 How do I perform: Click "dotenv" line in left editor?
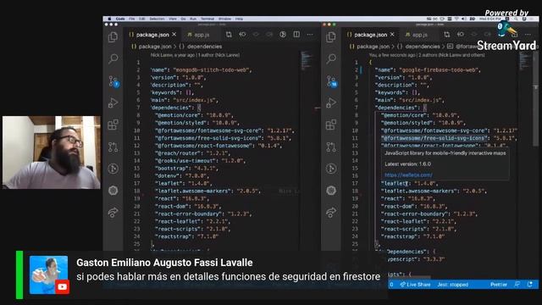[x=182, y=176]
